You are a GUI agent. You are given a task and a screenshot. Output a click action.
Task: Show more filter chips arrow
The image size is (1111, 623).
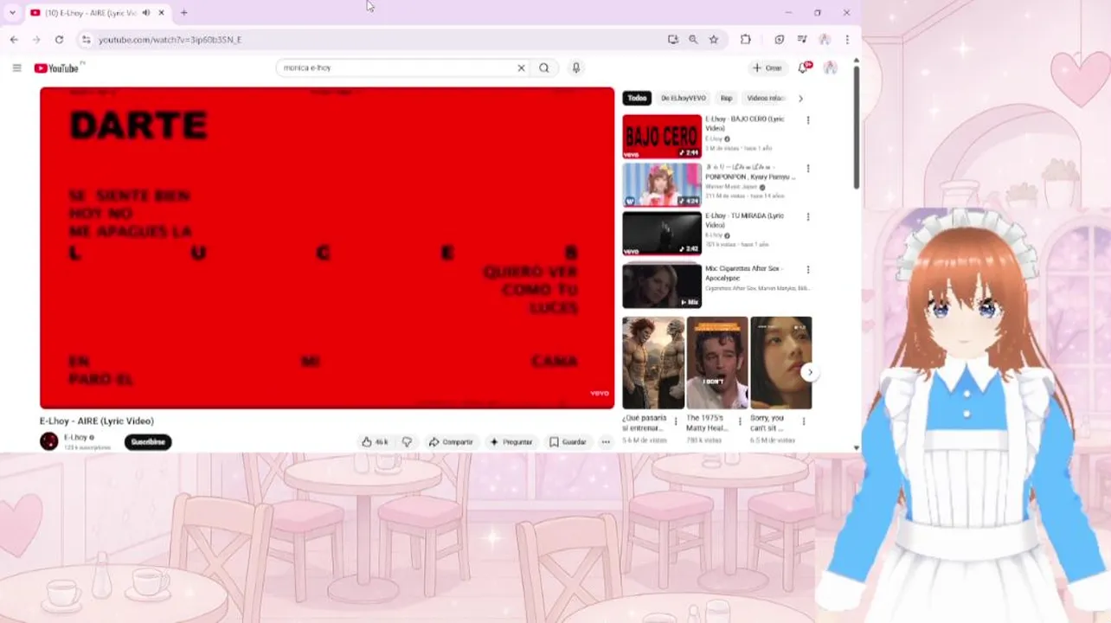coord(800,99)
